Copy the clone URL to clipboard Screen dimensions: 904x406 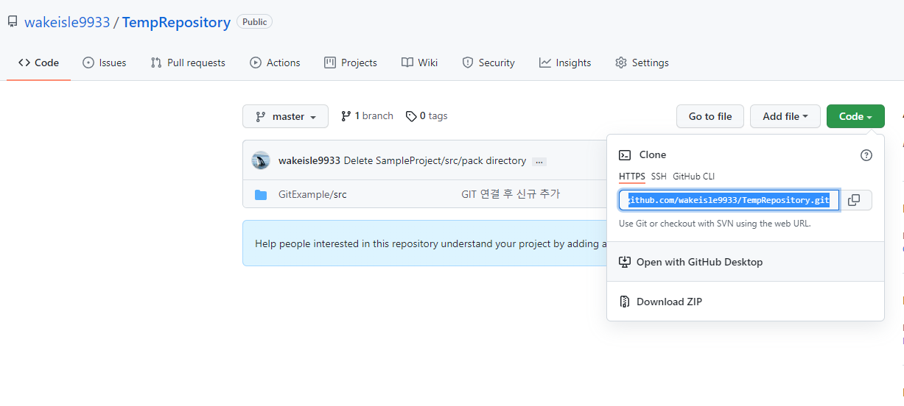855,200
